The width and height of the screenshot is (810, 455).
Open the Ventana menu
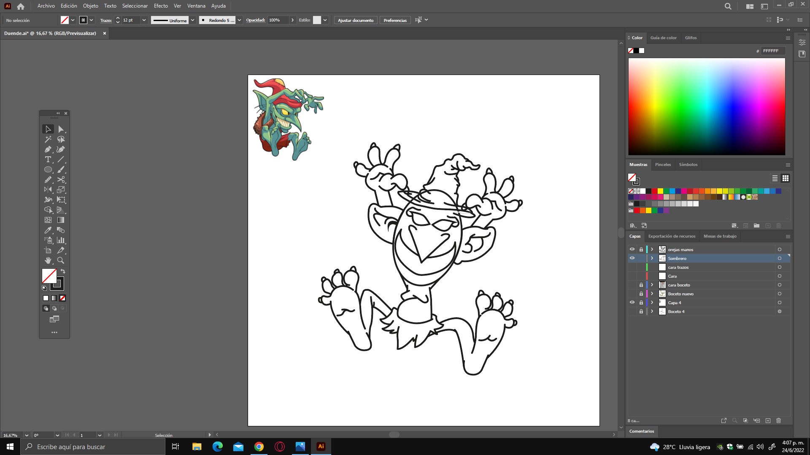(196, 6)
